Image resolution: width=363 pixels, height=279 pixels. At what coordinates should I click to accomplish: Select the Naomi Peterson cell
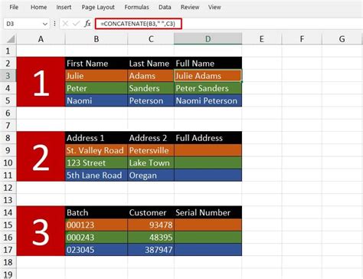point(208,100)
